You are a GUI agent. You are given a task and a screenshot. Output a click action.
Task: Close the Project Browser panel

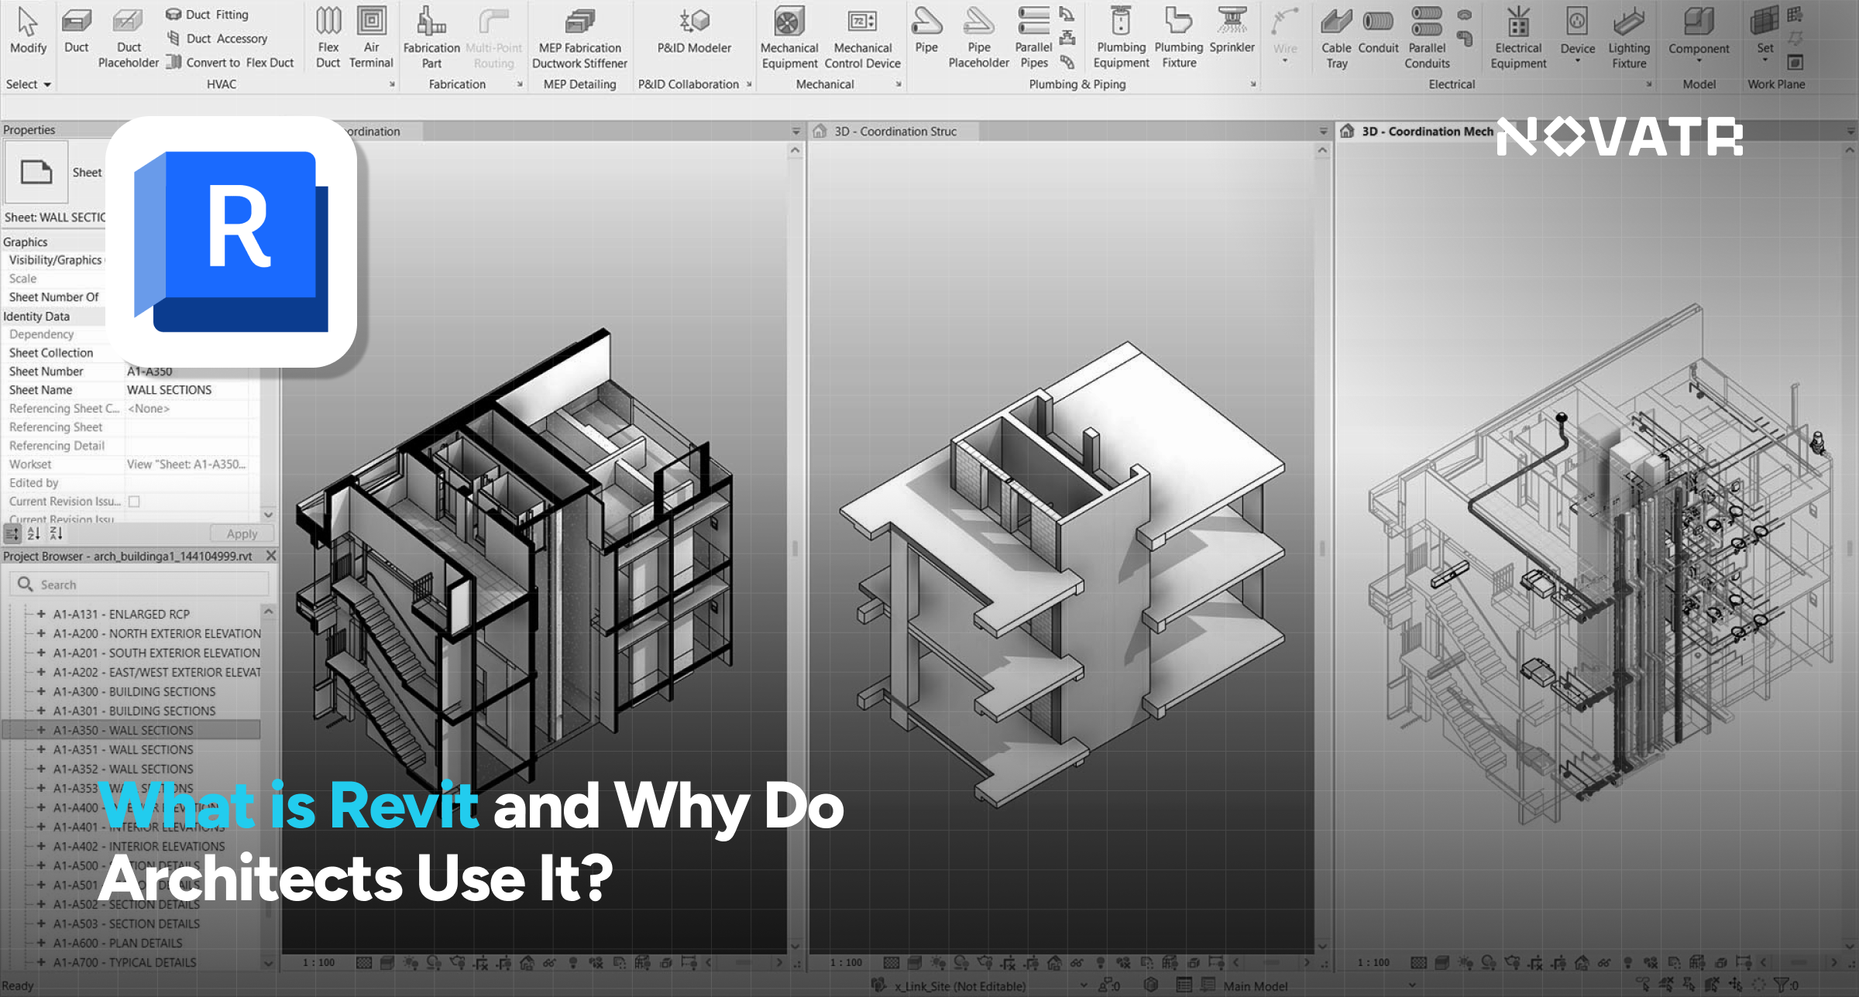271,556
